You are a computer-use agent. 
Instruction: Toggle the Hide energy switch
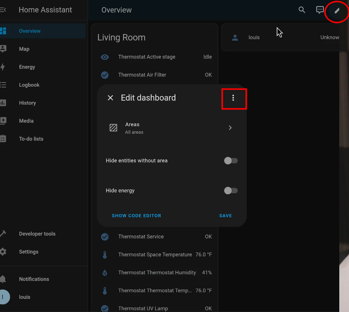[231, 191]
